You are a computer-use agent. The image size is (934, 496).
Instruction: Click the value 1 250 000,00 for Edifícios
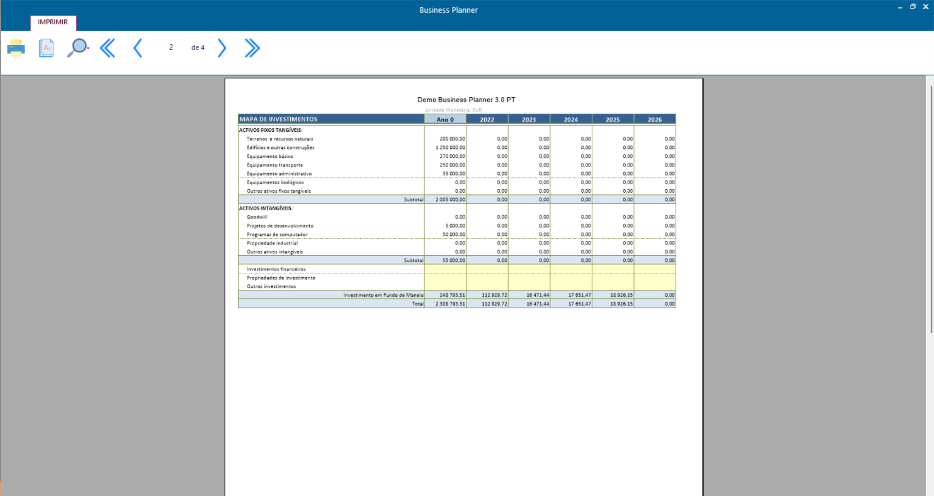pos(450,148)
